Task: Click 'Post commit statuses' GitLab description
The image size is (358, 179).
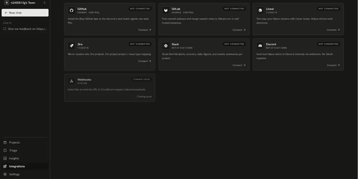Action: pyautogui.click(x=201, y=21)
